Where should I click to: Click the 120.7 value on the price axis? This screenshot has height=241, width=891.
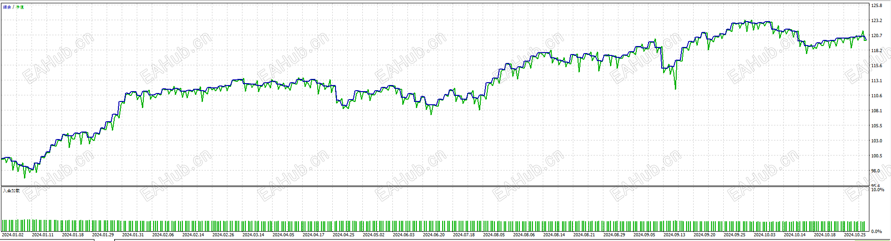[876, 36]
